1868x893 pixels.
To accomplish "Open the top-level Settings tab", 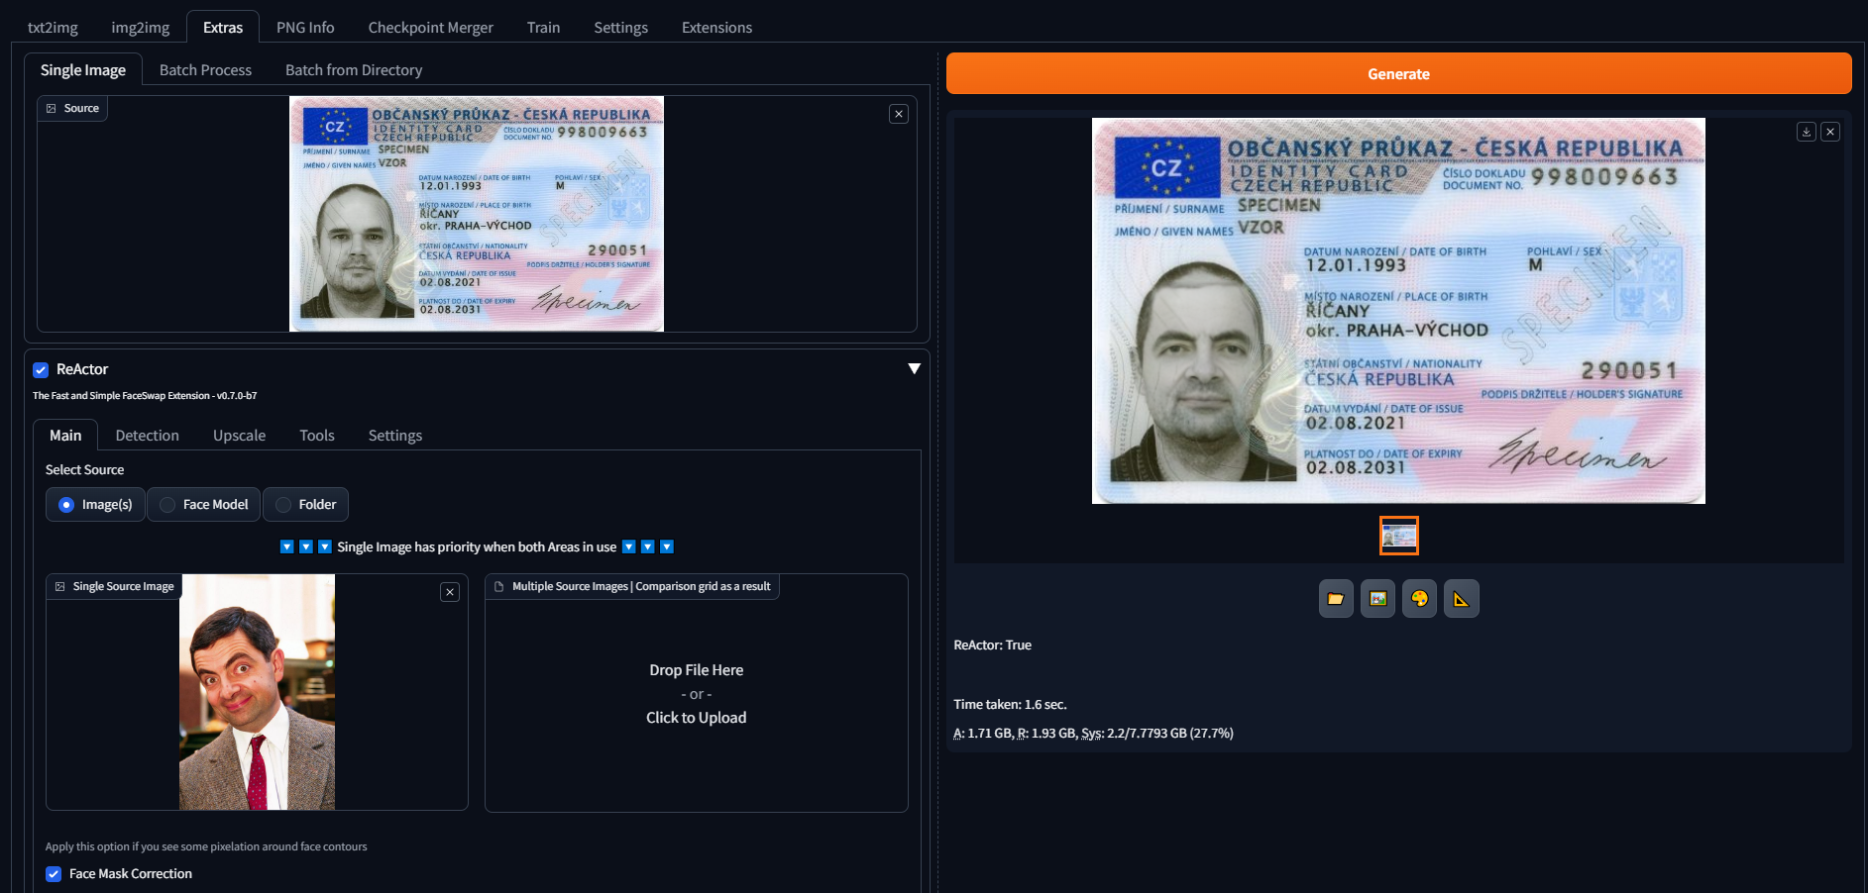I will click(620, 28).
